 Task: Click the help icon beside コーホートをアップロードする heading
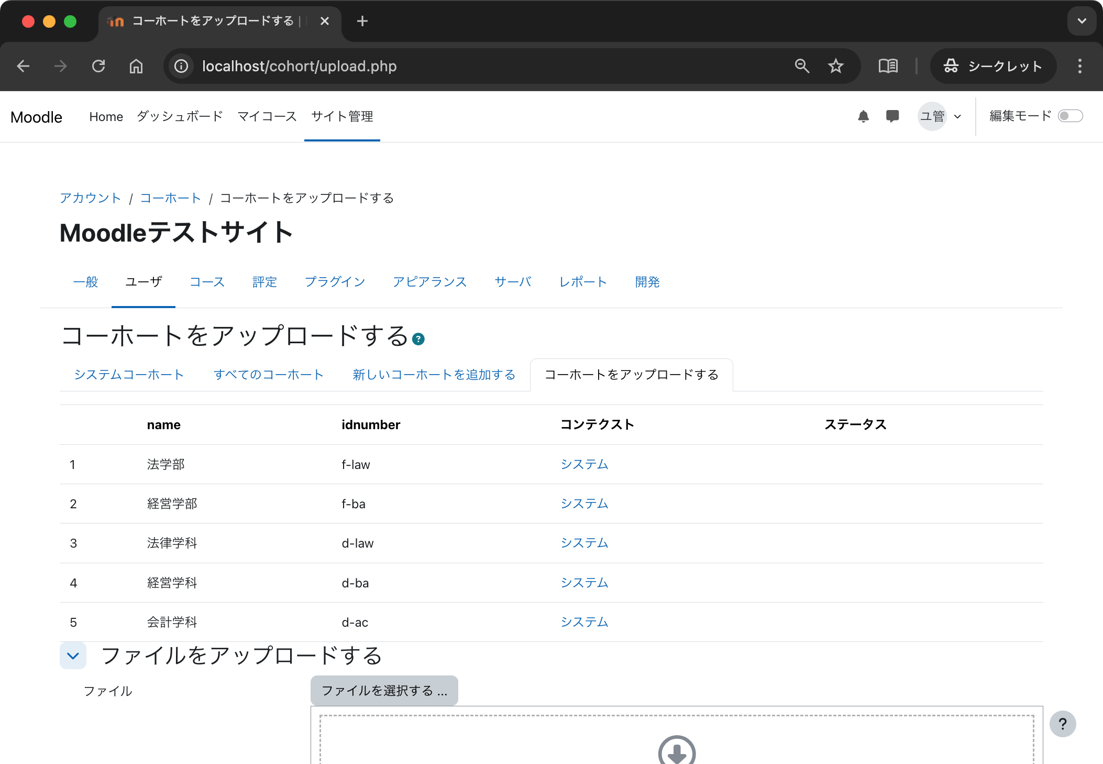pyautogui.click(x=418, y=339)
